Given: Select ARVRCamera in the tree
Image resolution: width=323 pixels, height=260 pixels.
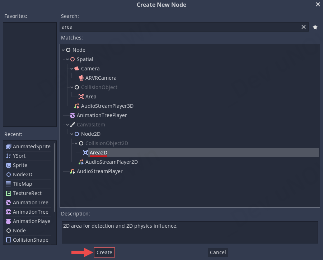Looking at the screenshot, I should 101,78.
